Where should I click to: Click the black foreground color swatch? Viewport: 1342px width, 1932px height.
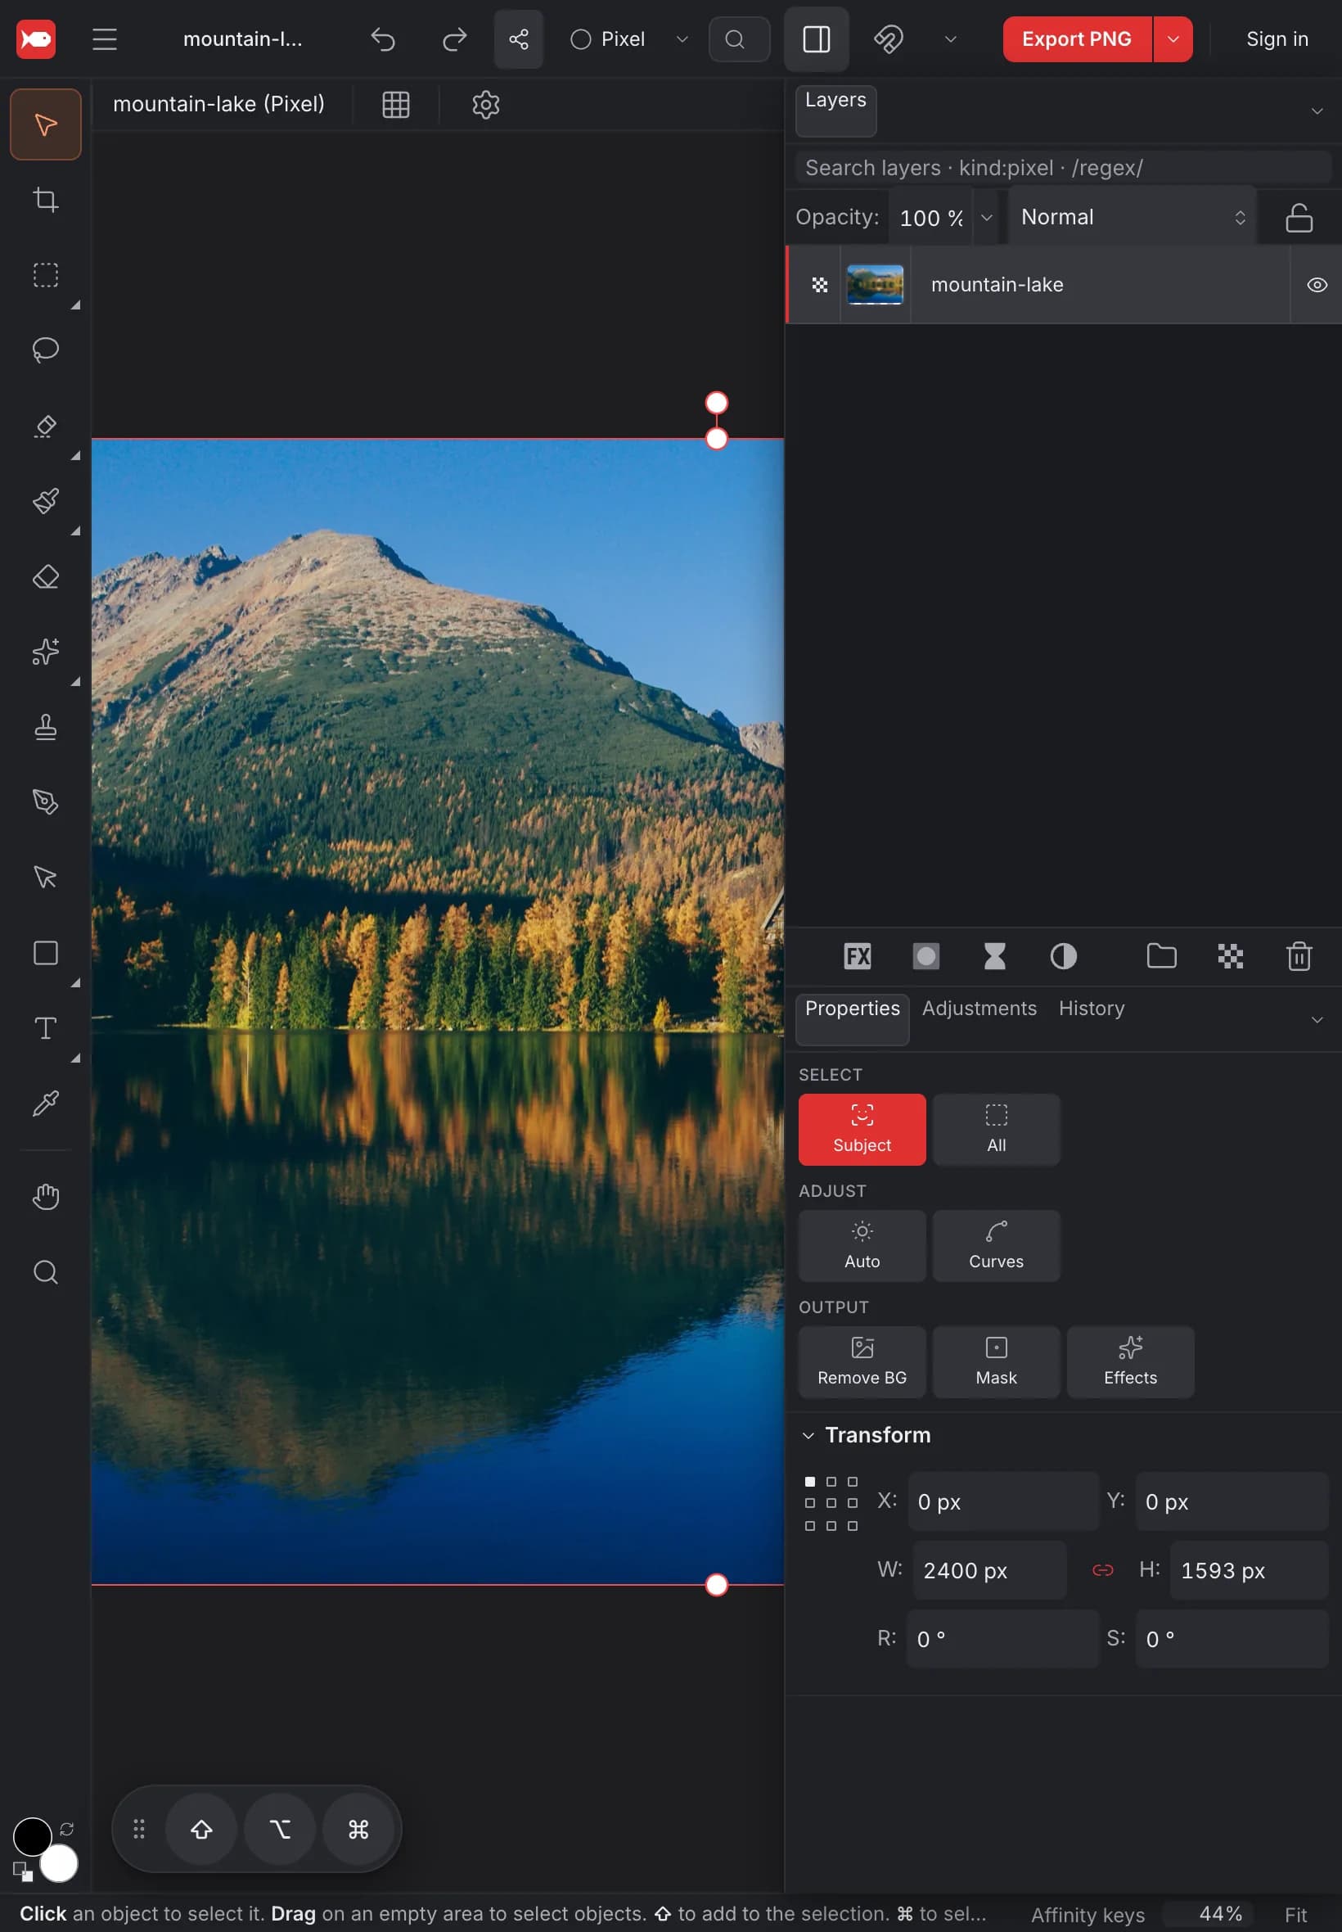[x=33, y=1836]
